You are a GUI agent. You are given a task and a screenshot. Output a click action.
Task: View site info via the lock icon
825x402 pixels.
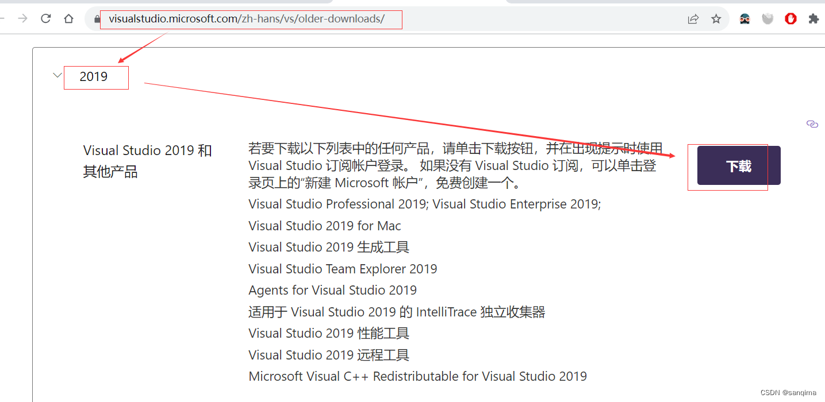pyautogui.click(x=97, y=19)
